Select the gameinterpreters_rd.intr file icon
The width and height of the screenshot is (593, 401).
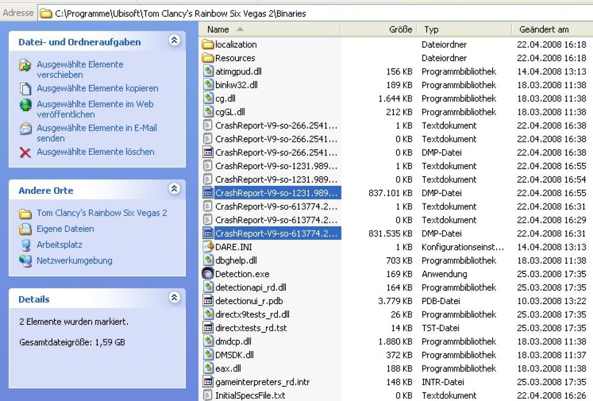tap(208, 382)
